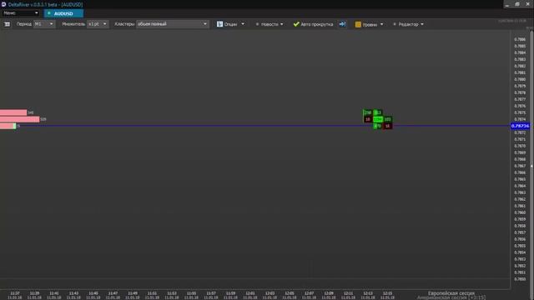Toggle the Авто прокрутка checkmark
The height and width of the screenshot is (300, 534).
[296, 24]
